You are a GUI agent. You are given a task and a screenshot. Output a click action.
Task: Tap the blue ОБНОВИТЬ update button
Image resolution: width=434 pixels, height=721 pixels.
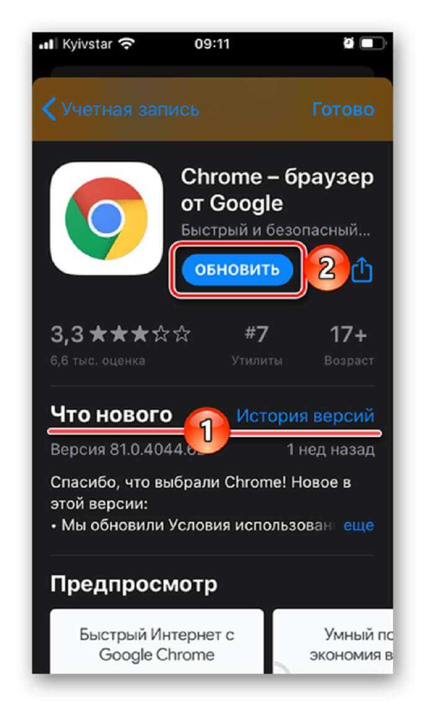coord(237,270)
